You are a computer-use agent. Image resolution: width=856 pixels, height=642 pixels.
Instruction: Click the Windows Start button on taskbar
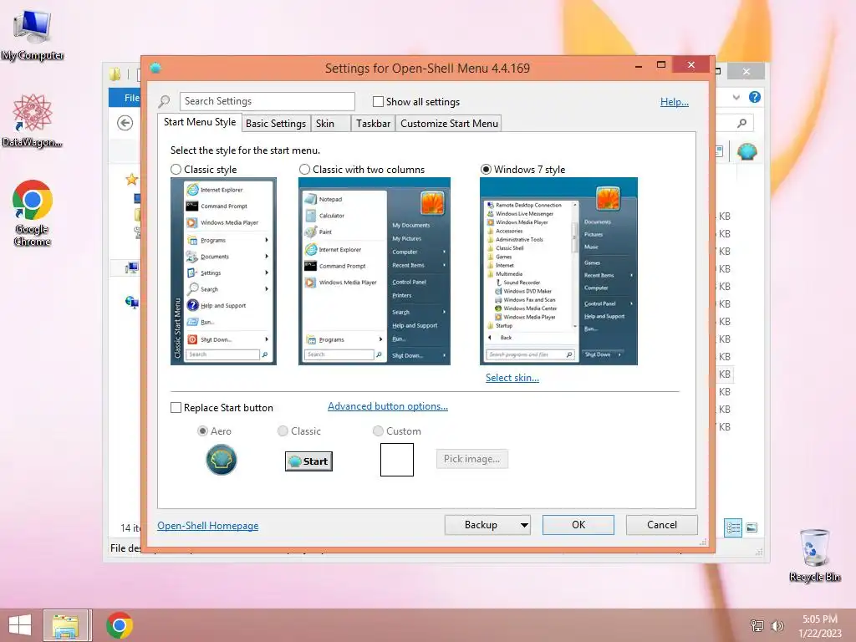20,625
